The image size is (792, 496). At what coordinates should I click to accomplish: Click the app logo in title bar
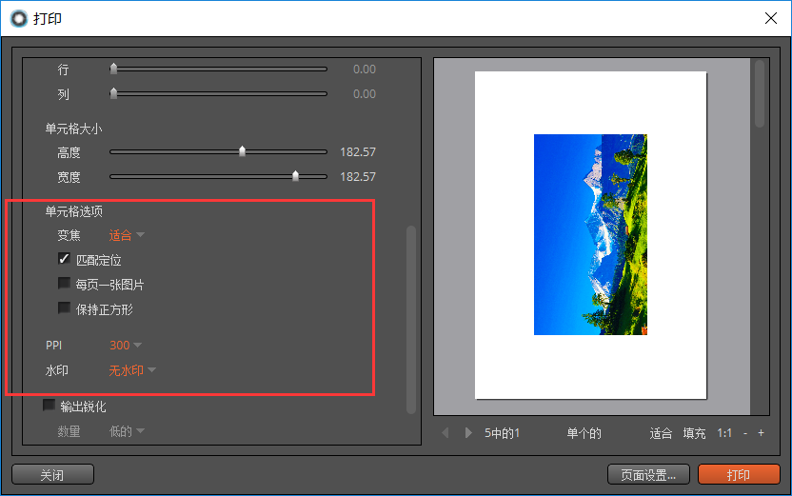point(19,19)
